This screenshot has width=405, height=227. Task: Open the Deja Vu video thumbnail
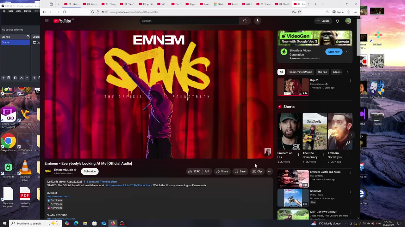pos(293,87)
